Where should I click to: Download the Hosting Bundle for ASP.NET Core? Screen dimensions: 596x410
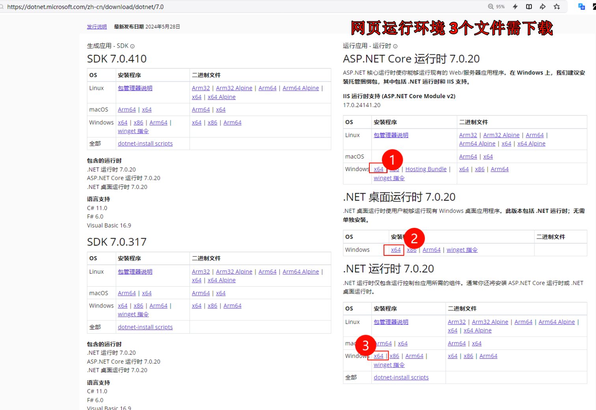pyautogui.click(x=426, y=169)
